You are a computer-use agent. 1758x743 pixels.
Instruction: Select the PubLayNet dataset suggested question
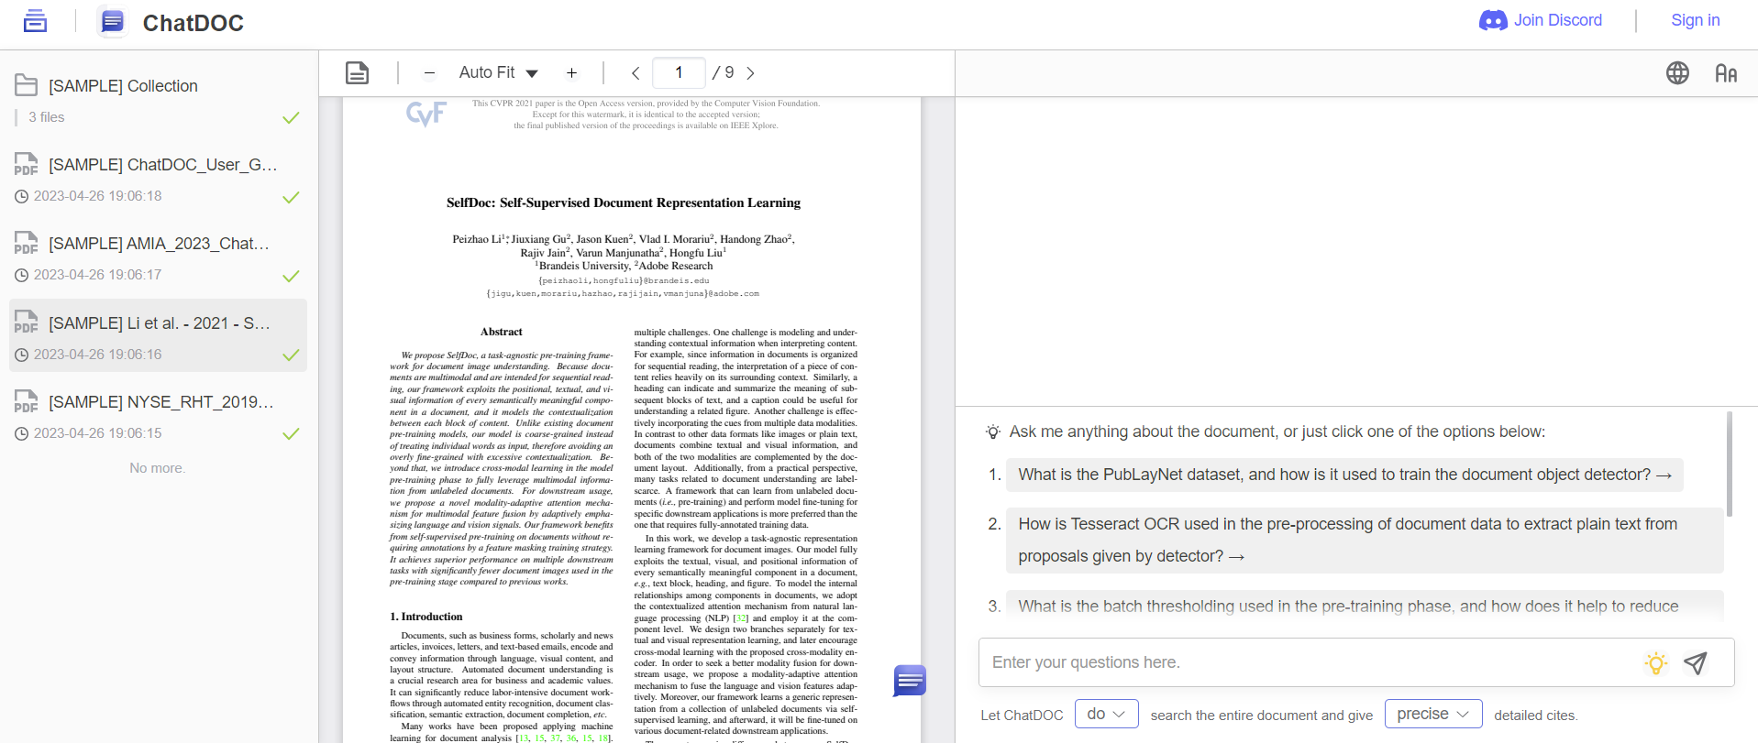coord(1344,475)
